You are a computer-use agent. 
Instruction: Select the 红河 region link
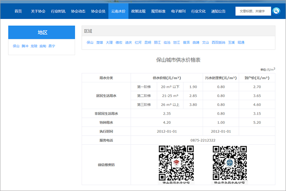[x=138, y=43]
